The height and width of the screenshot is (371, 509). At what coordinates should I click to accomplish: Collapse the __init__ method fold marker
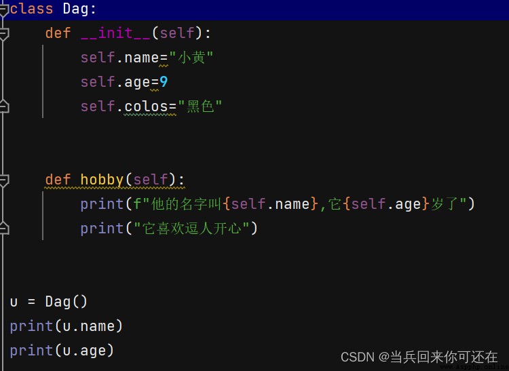click(4, 34)
